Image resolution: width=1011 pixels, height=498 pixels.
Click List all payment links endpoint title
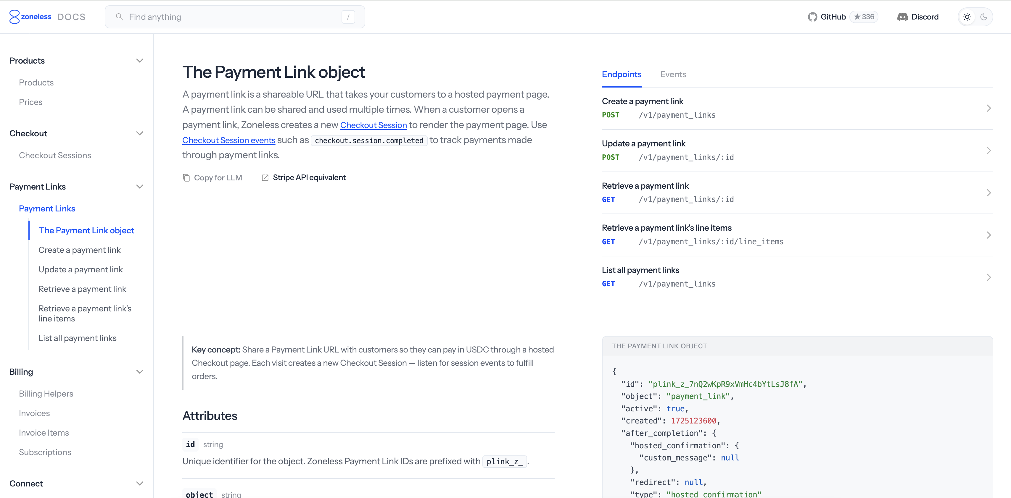(x=640, y=270)
